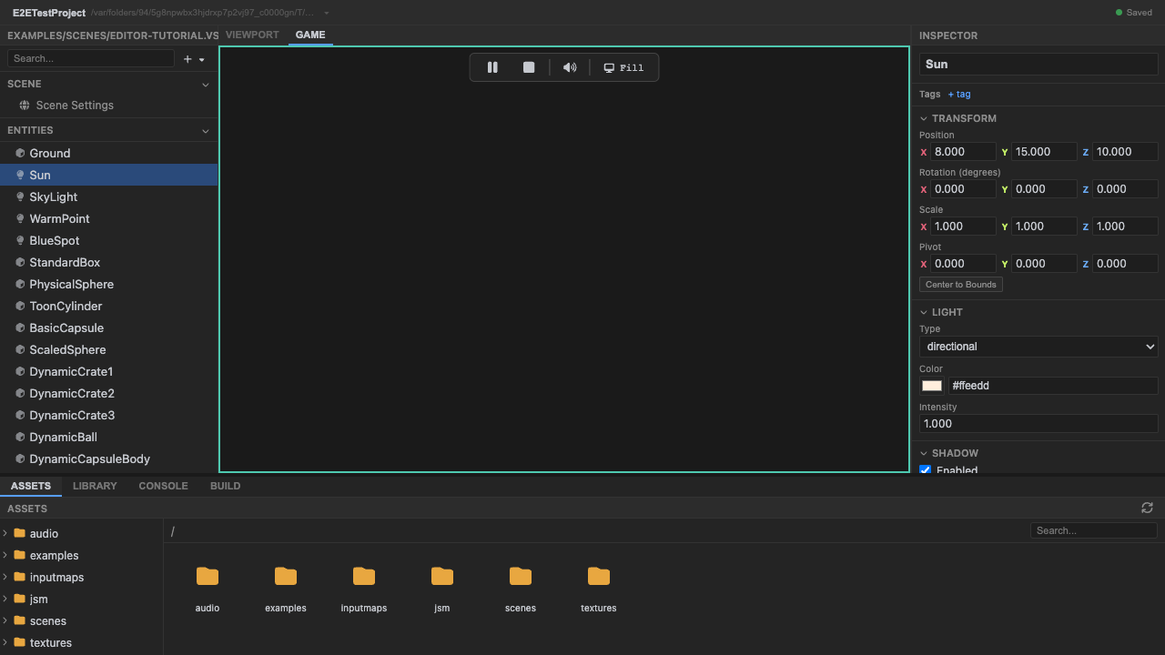Pause the running game
Image resolution: width=1165 pixels, height=655 pixels.
(492, 67)
